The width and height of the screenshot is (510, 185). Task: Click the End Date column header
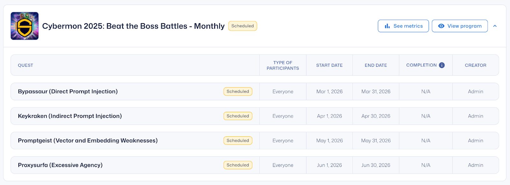pyautogui.click(x=376, y=65)
